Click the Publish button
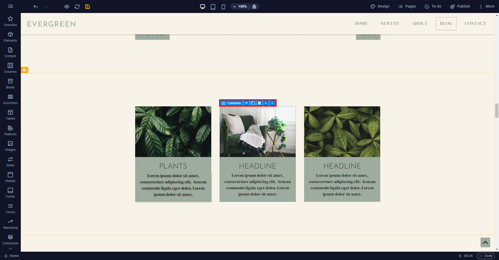Viewport: 499px width, 260px height. coord(460,6)
